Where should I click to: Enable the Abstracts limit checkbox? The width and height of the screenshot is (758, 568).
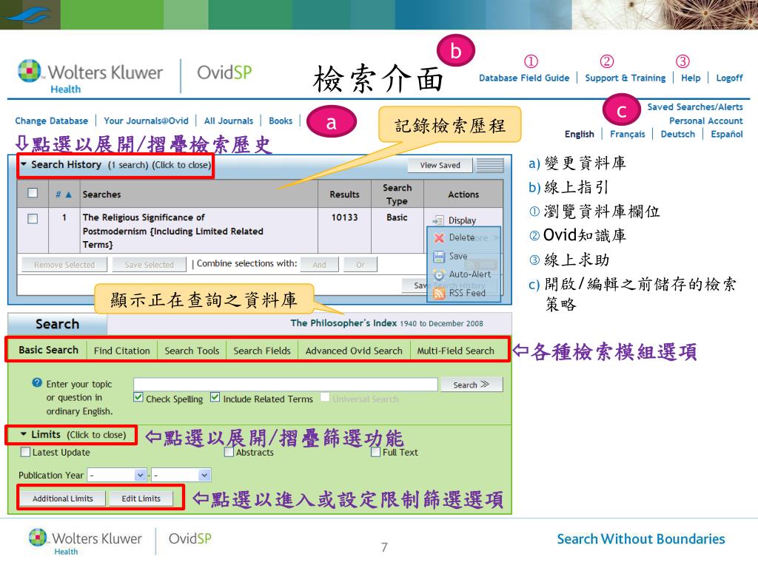[229, 452]
